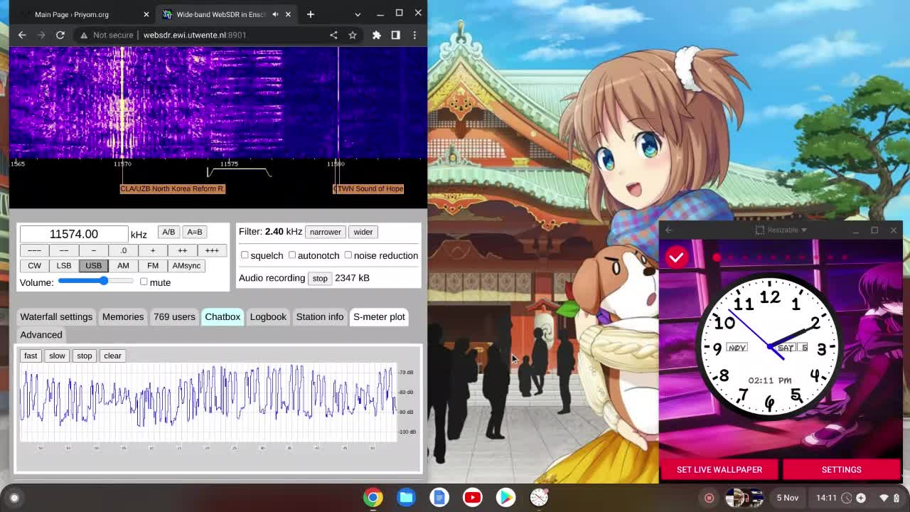Open the Advanced tab

point(41,335)
